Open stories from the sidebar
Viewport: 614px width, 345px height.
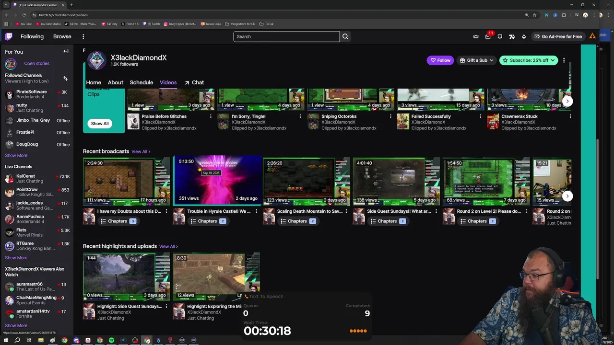pos(36,63)
